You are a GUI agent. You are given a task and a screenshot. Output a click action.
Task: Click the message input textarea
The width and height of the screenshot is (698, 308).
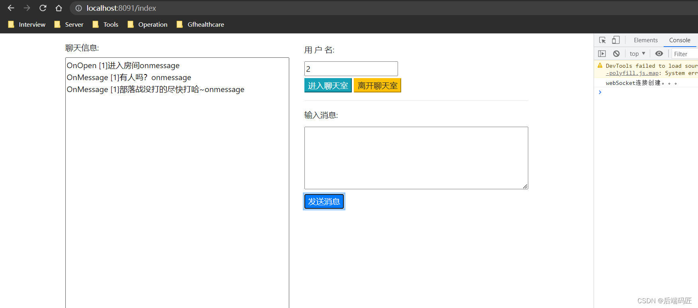click(416, 158)
